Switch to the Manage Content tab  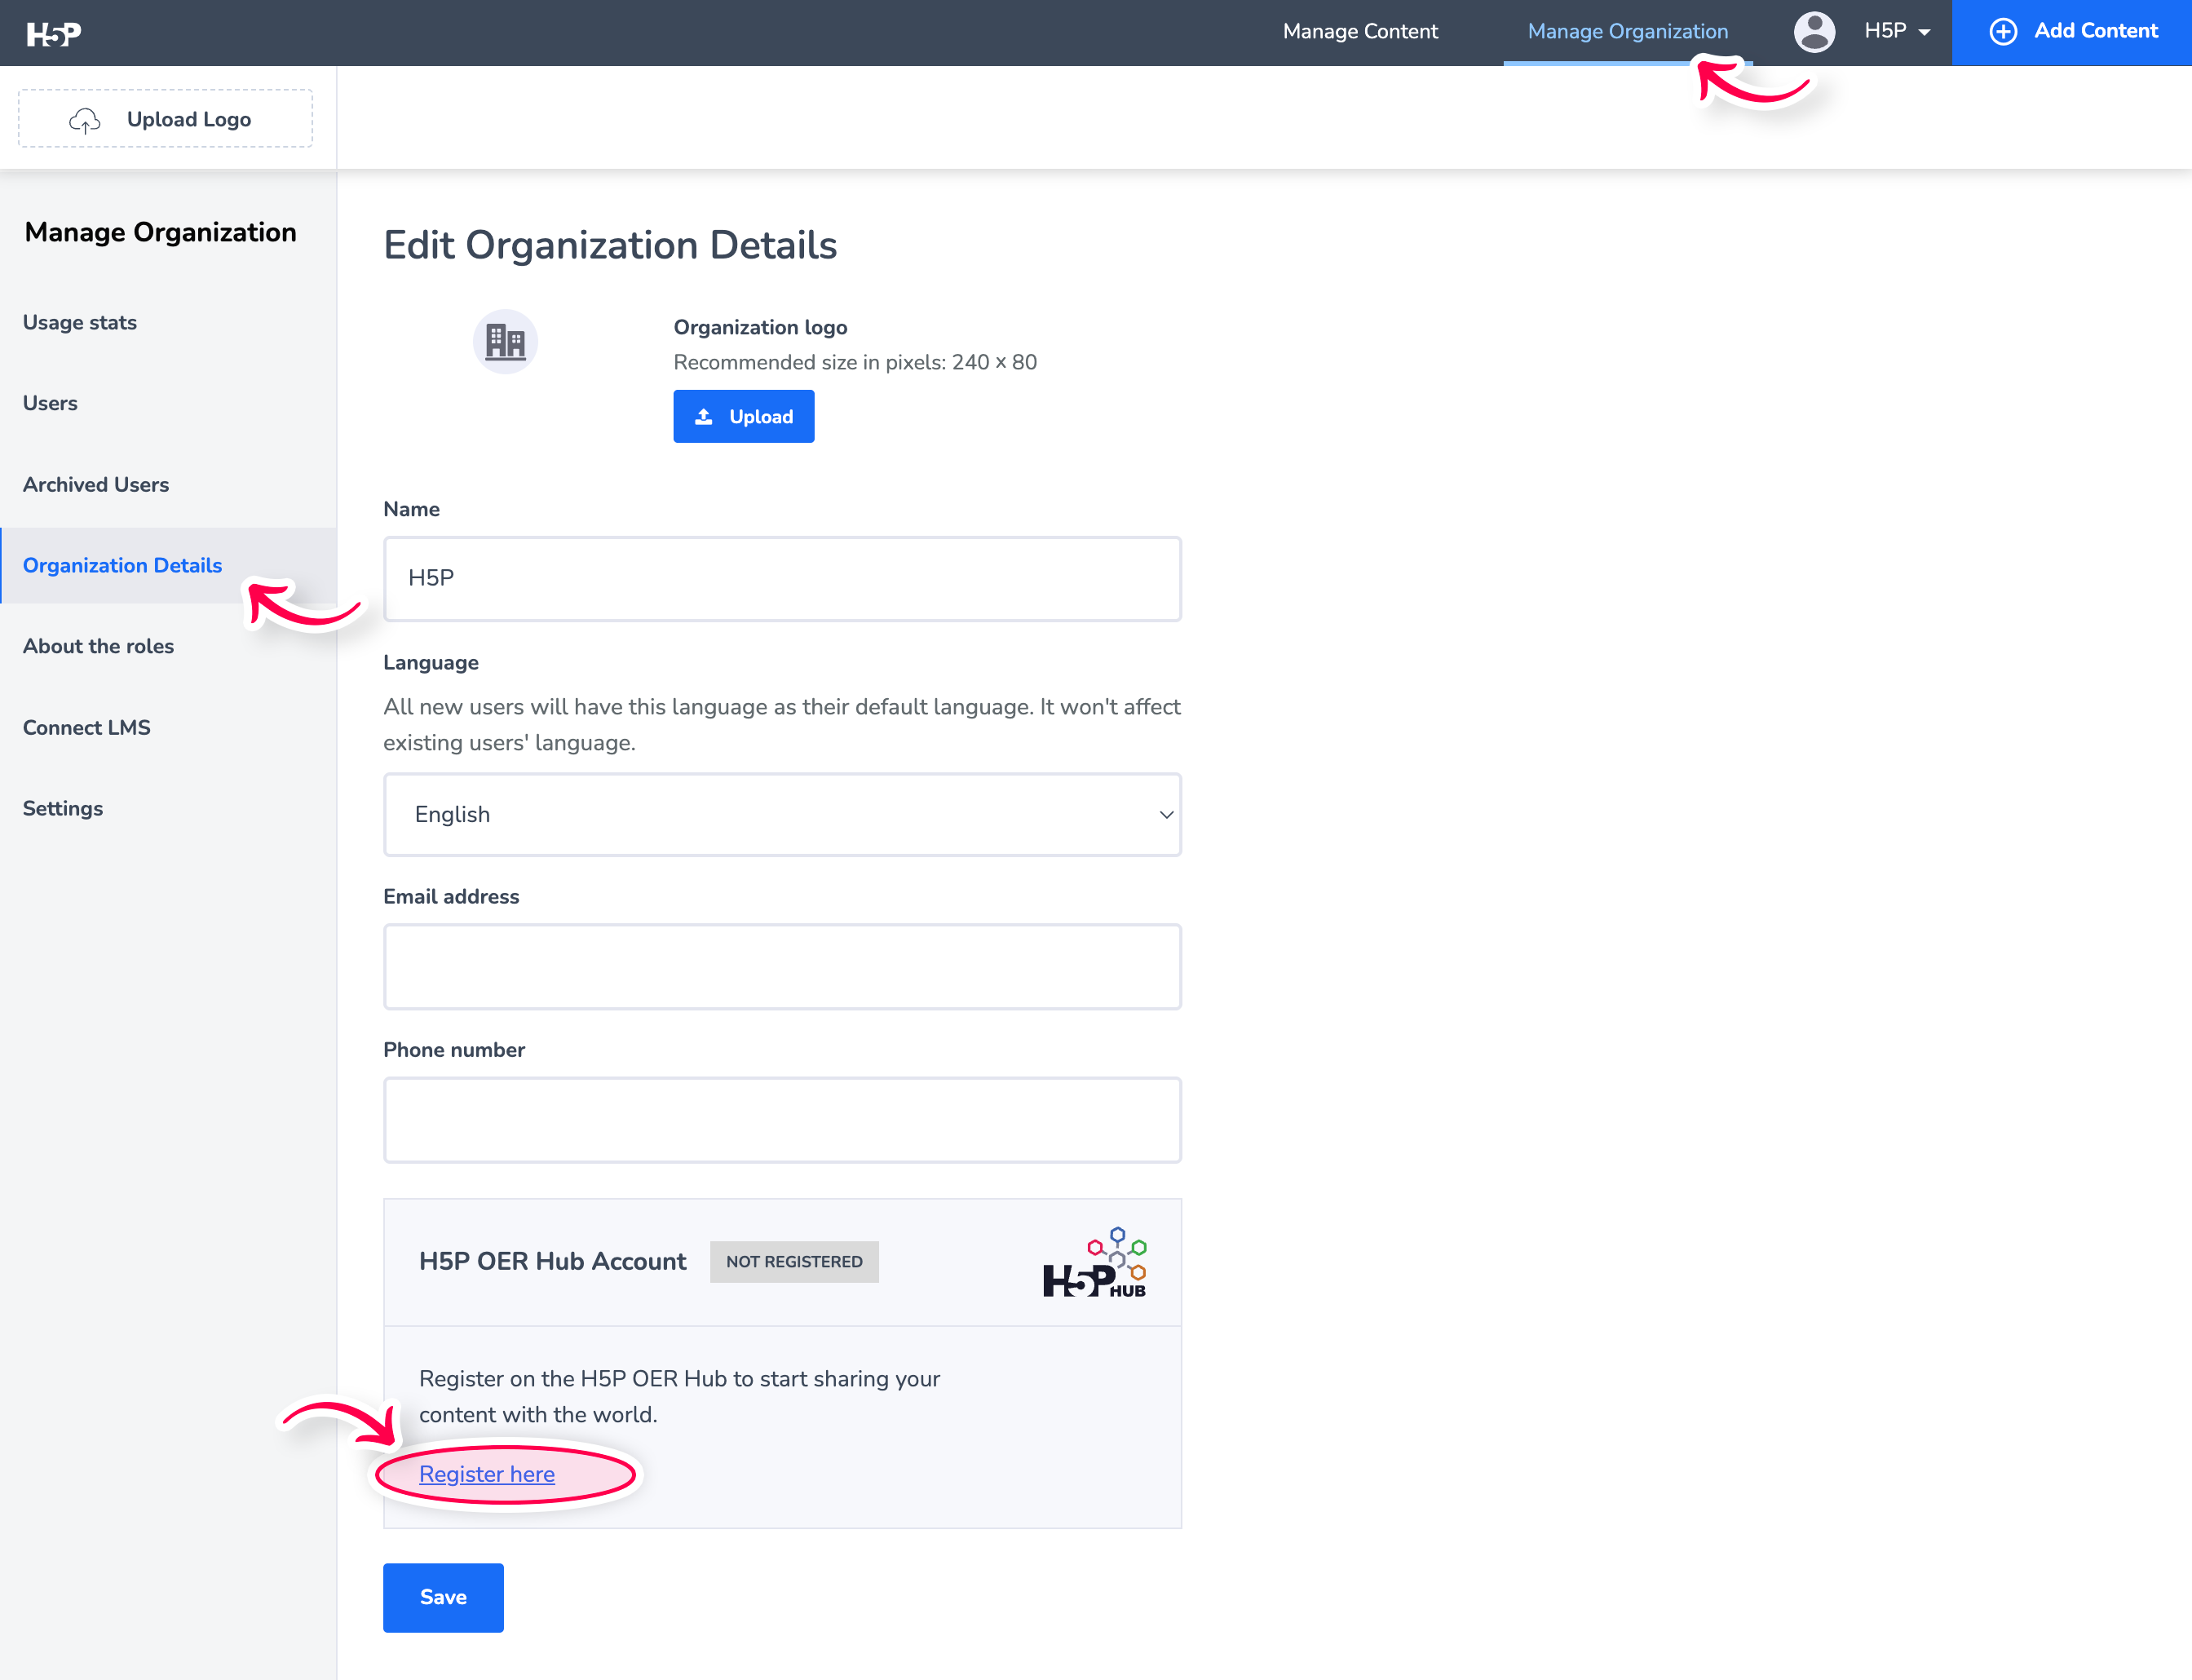[x=1360, y=31]
